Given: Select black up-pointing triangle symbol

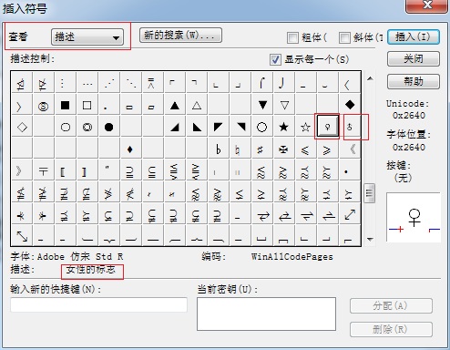Looking at the screenshot, I should tap(174, 105).
